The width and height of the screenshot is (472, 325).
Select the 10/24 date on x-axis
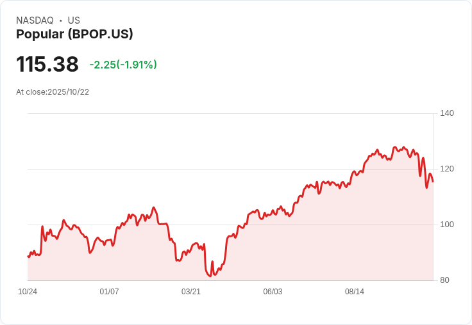pyautogui.click(x=28, y=292)
